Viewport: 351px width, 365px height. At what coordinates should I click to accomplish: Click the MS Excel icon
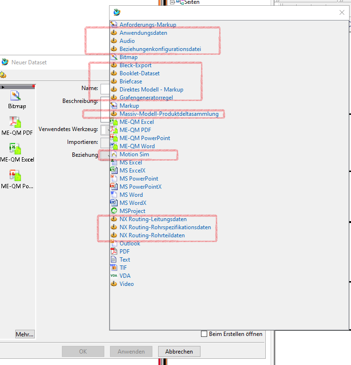pyautogui.click(x=114, y=162)
